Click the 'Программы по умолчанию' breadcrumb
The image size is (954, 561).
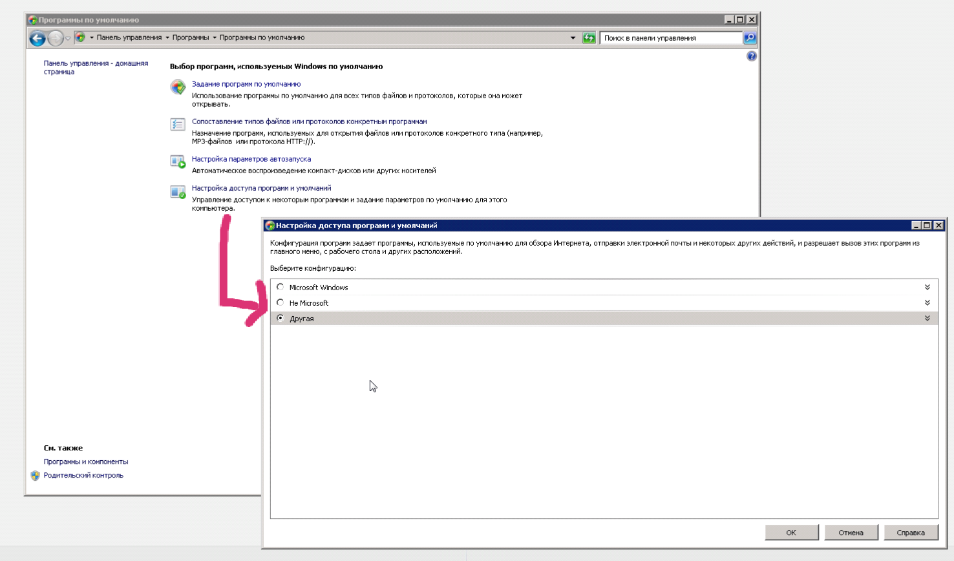click(x=262, y=37)
